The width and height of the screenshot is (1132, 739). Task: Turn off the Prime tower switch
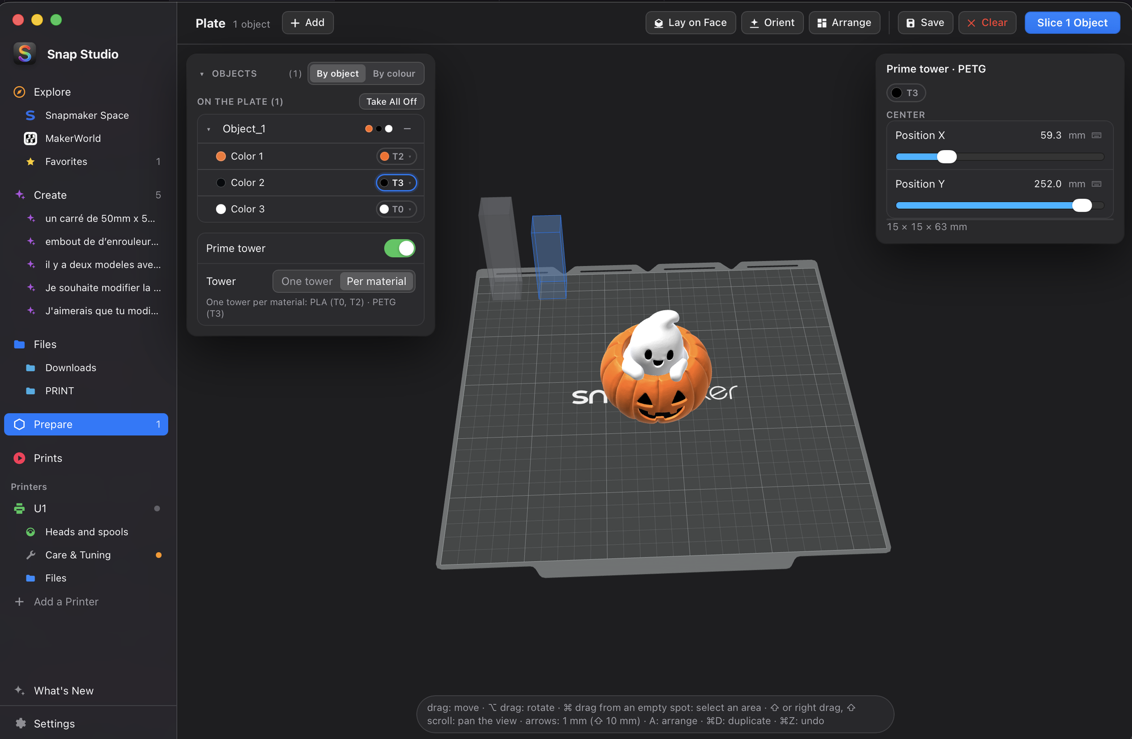point(400,248)
